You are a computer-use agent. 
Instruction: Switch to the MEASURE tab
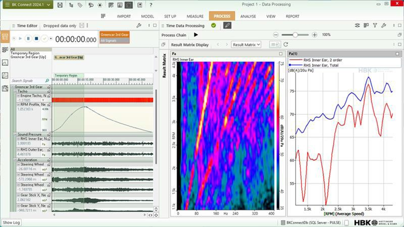pos(195,16)
